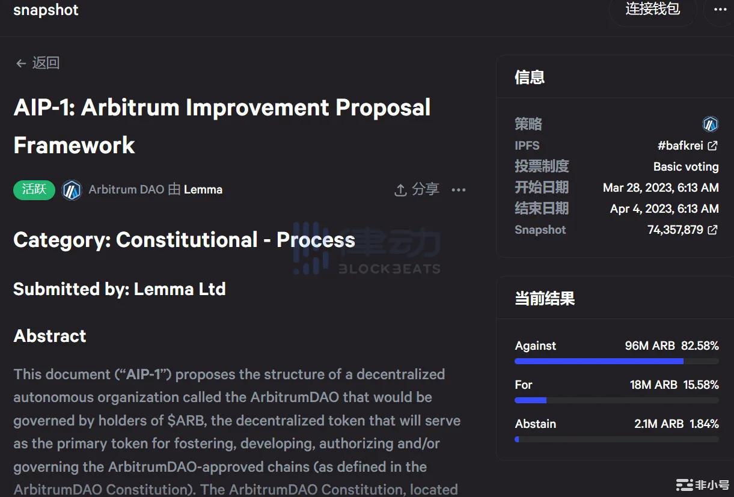Open the Snapshot block external link icon
Screen dimensions: 734x497
point(713,230)
